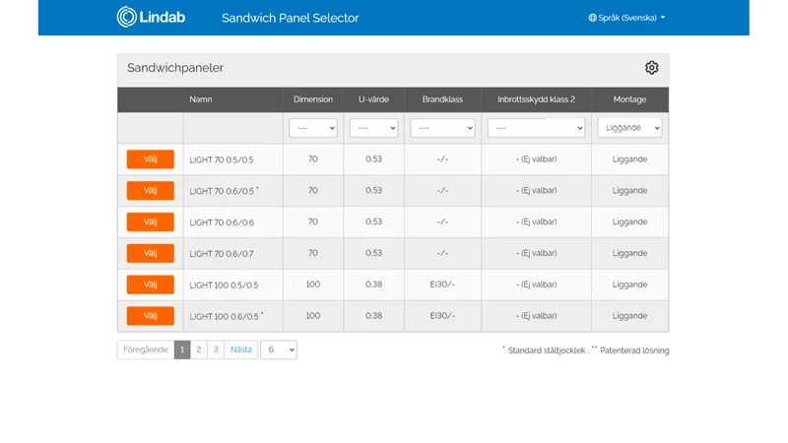Expand the U-värde filter dropdown

(373, 128)
